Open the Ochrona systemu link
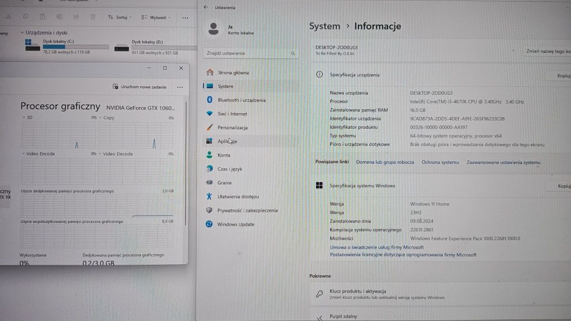Image resolution: width=571 pixels, height=321 pixels. pyautogui.click(x=441, y=162)
